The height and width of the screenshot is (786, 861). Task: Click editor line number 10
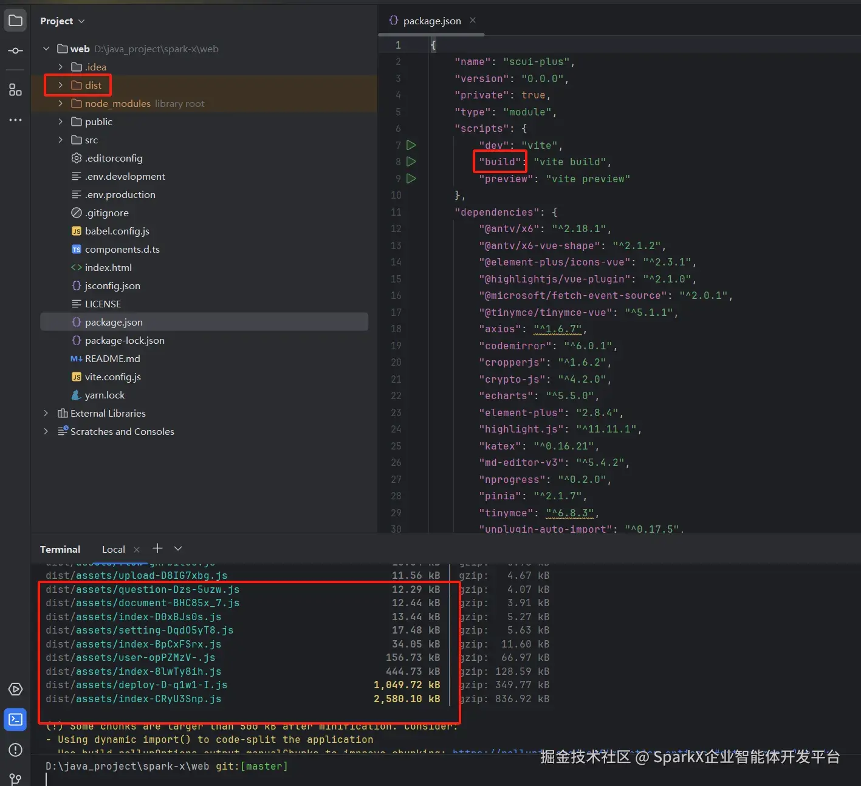[396, 195]
